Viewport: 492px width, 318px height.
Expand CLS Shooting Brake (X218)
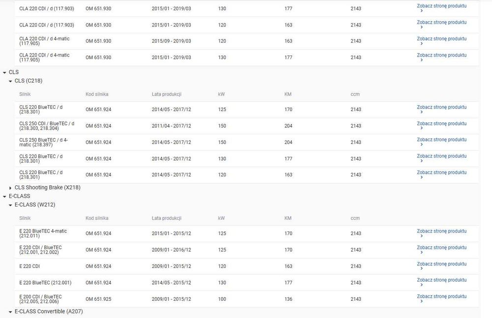(10, 188)
